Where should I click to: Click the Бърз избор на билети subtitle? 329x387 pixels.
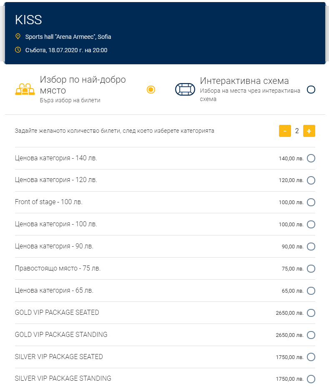click(x=70, y=100)
